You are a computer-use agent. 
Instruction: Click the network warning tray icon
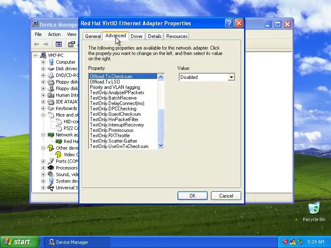(x=293, y=242)
